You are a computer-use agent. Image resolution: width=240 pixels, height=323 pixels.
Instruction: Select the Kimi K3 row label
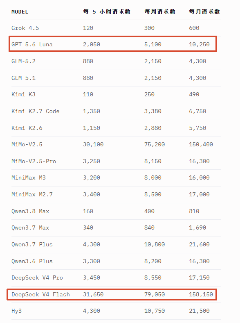23,94
